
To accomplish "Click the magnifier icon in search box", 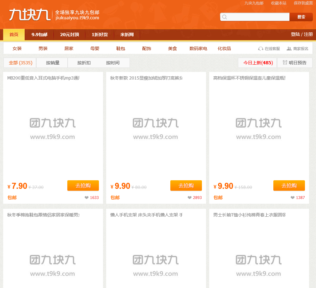I will pos(224,17).
